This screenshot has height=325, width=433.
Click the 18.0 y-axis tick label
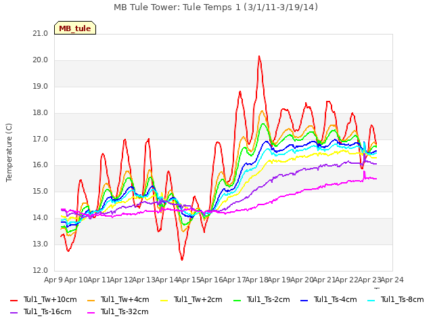tap(41, 113)
